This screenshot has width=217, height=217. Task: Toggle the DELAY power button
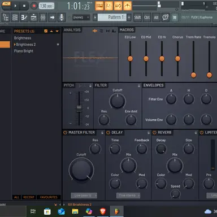click(108, 133)
